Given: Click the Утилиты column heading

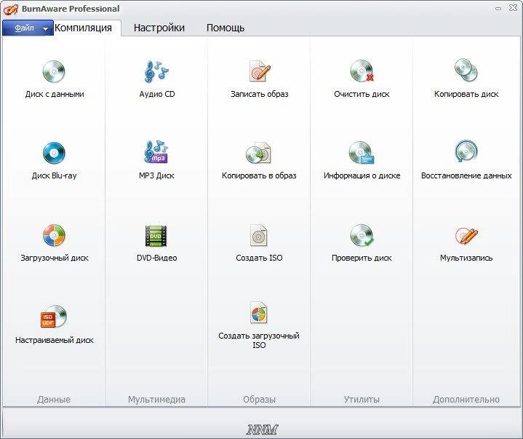Looking at the screenshot, I should pyautogui.click(x=362, y=399).
